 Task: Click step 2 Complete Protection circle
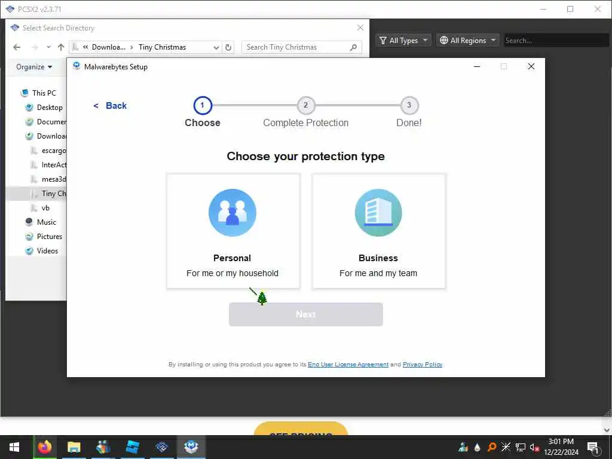click(305, 105)
